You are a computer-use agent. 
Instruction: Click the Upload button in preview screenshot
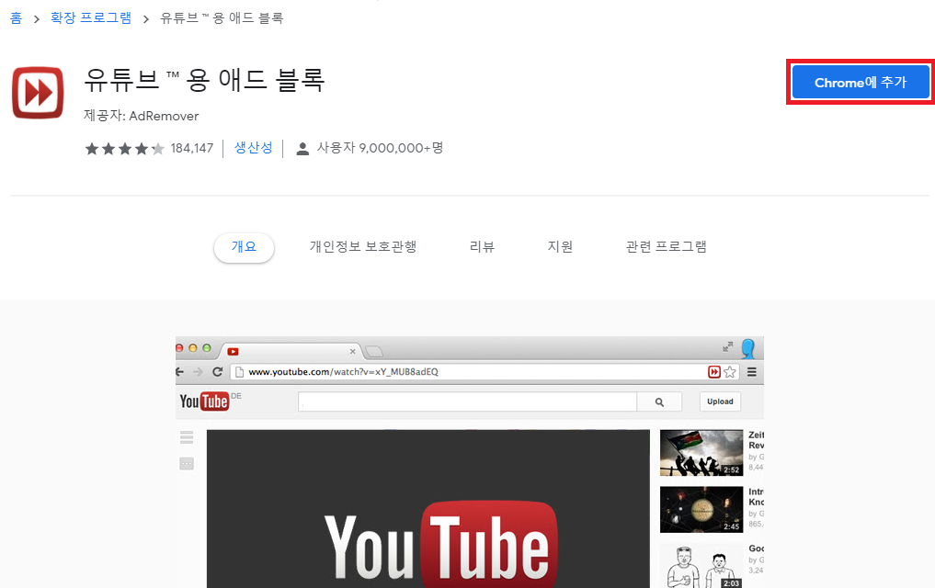click(721, 401)
